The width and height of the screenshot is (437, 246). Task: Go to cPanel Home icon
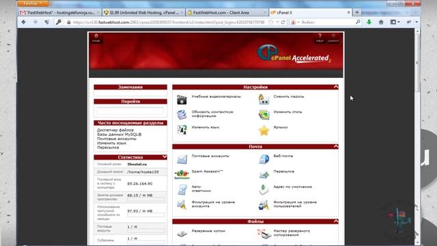click(96, 38)
